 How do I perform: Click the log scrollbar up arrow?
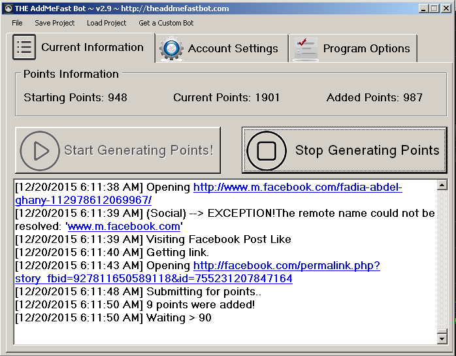[x=442, y=185]
